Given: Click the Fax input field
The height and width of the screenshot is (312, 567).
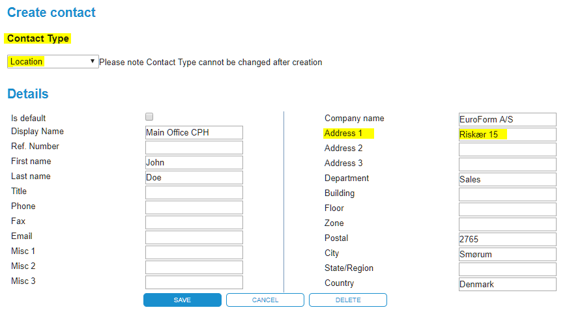Looking at the screenshot, I should click(x=194, y=223).
